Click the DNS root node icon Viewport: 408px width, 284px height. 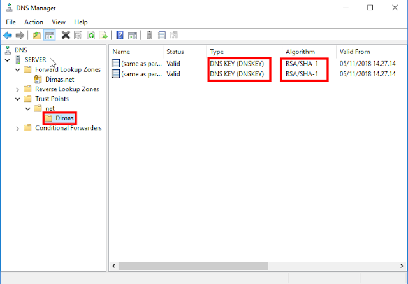coord(8,50)
